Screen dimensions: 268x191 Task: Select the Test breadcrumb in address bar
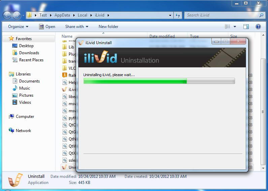tap(43, 15)
